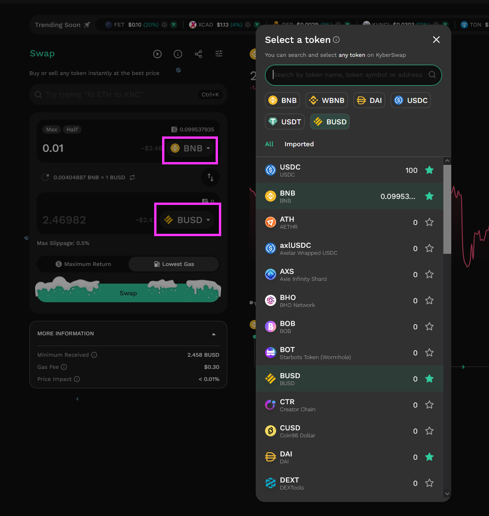Share the swap via share icon
Screen dimensions: 489x516
[198, 54]
